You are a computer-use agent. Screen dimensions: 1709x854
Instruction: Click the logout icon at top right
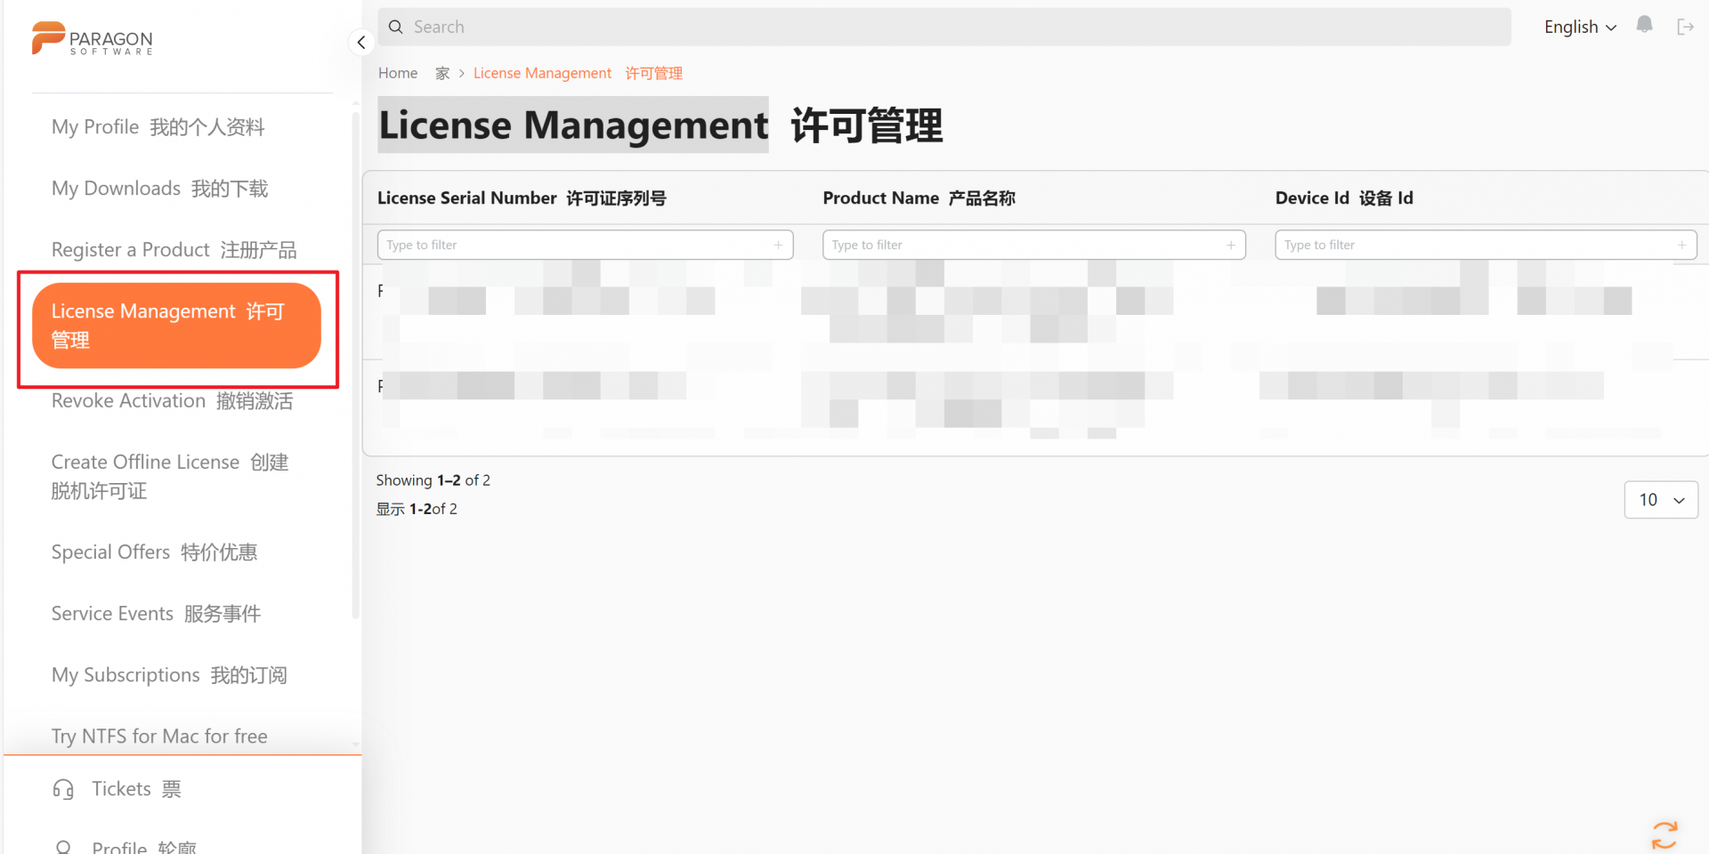[1685, 27]
